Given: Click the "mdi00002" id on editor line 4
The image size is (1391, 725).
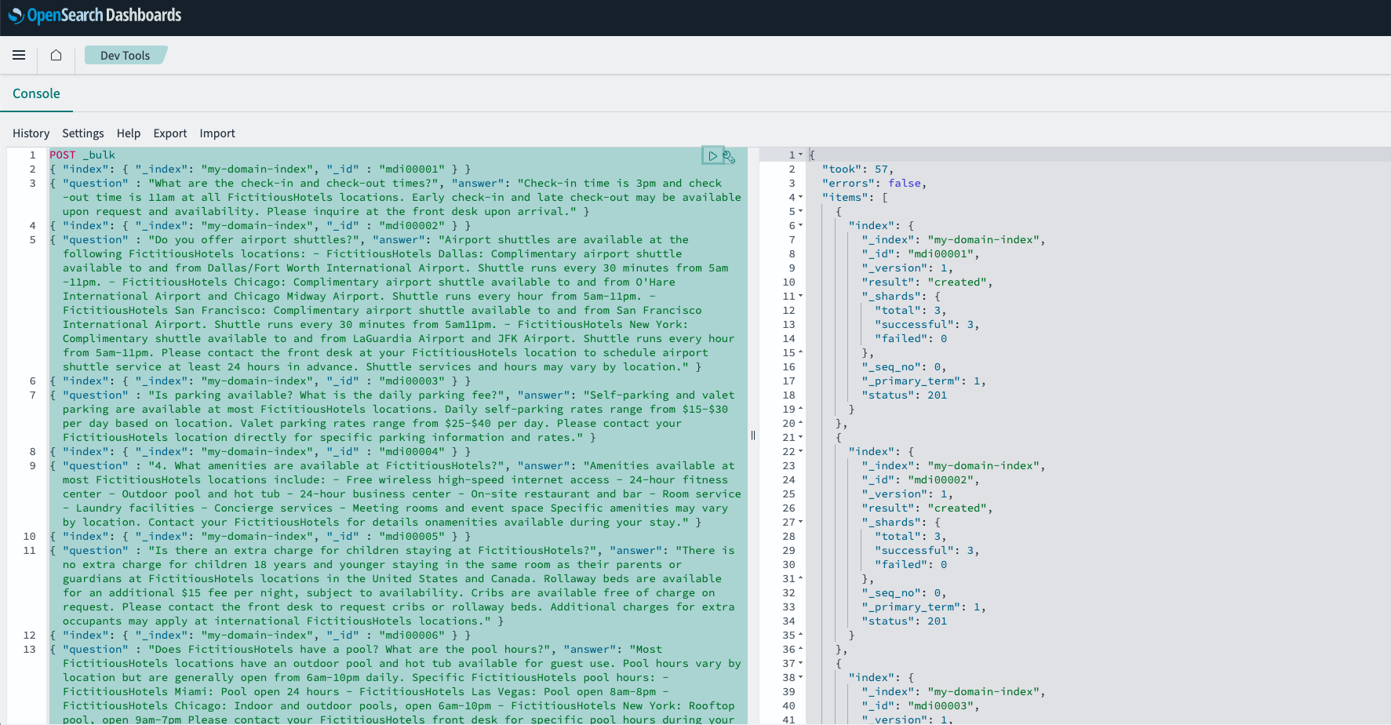Looking at the screenshot, I should pos(412,226).
